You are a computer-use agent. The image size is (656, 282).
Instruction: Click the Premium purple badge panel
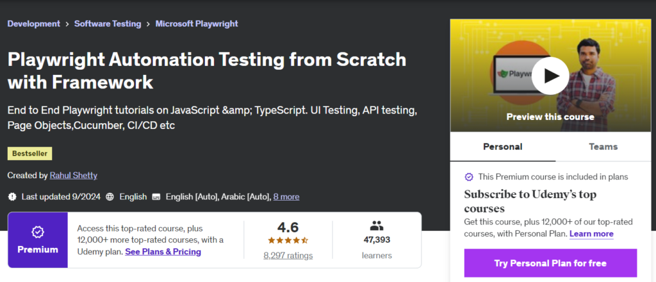pyautogui.click(x=38, y=240)
